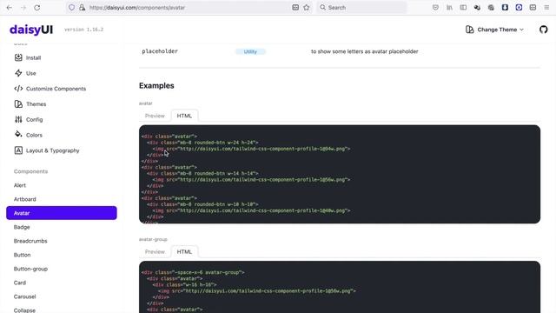Open the Colors docs page

(x=34, y=136)
